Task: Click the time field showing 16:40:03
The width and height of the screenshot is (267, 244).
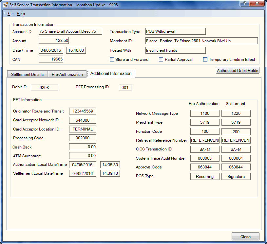Action: (x=76, y=50)
